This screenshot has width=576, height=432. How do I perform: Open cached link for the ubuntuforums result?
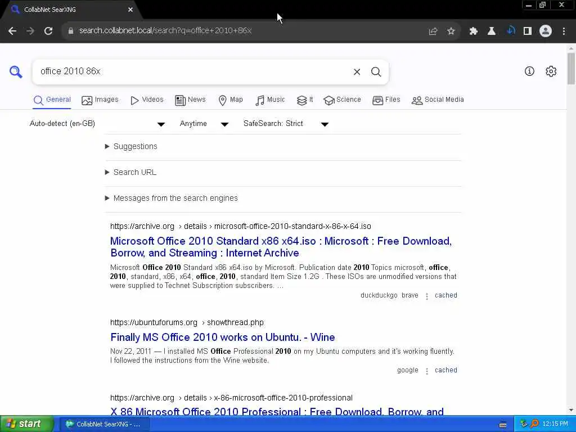[x=446, y=370]
